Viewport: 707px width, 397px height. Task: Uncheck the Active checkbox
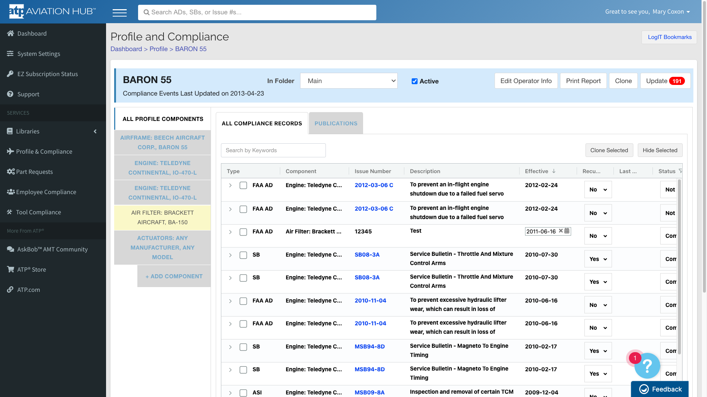click(415, 81)
